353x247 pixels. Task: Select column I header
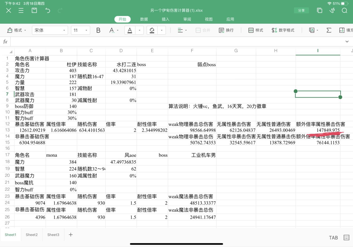pos(318,51)
